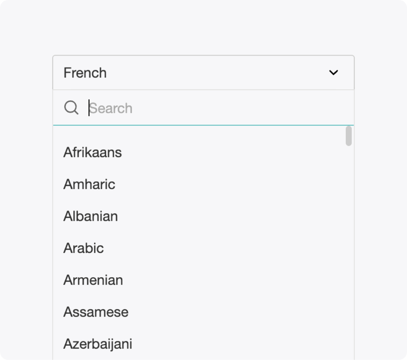Select Afrikaans from the language list

[x=92, y=153]
